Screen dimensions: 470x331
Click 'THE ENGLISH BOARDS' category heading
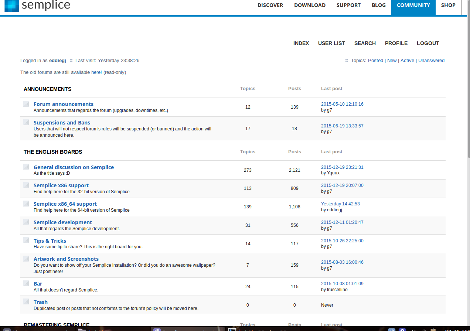pos(53,152)
